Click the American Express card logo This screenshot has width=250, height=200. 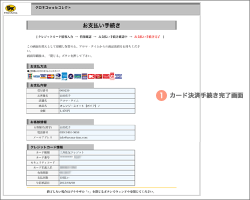pyautogui.click(x=64, y=76)
